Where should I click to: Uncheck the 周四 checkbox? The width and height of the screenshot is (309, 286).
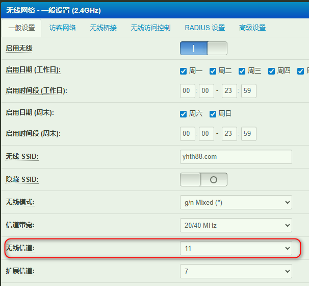272,71
